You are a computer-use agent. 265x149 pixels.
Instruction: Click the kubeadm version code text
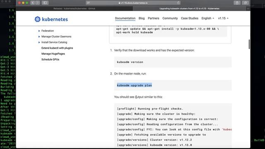pos(130,62)
